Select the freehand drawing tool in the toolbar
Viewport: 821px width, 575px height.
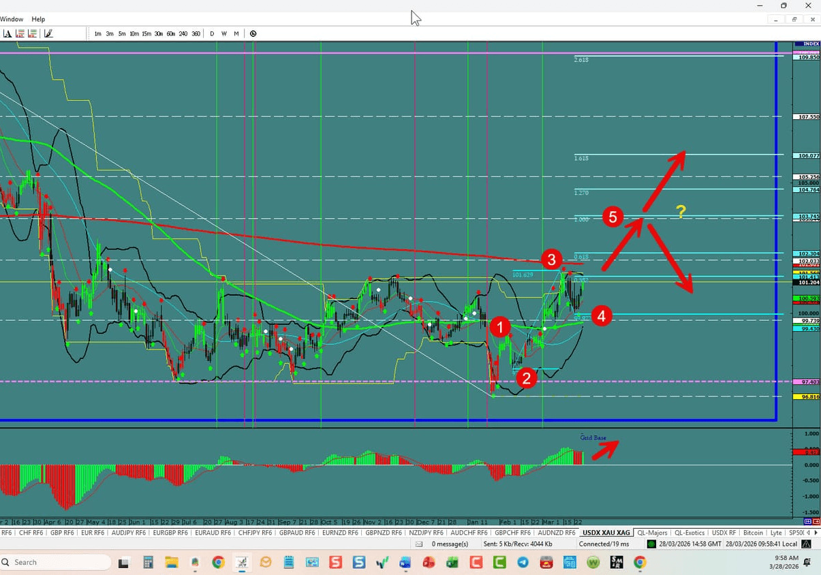[x=48, y=33]
